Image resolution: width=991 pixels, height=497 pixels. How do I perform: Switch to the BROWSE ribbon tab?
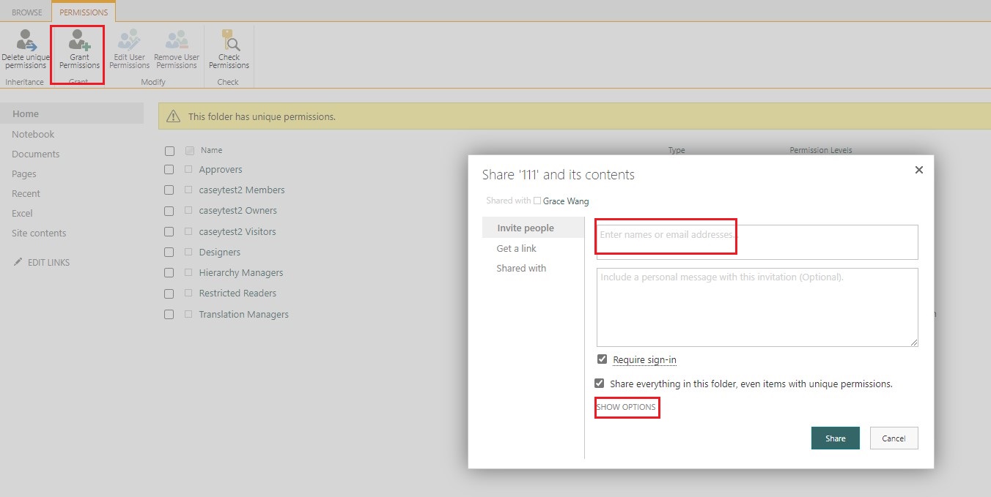pyautogui.click(x=26, y=12)
